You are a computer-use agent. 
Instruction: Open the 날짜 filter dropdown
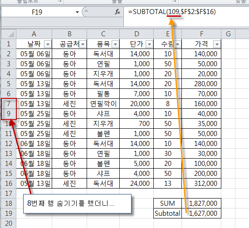48,44
